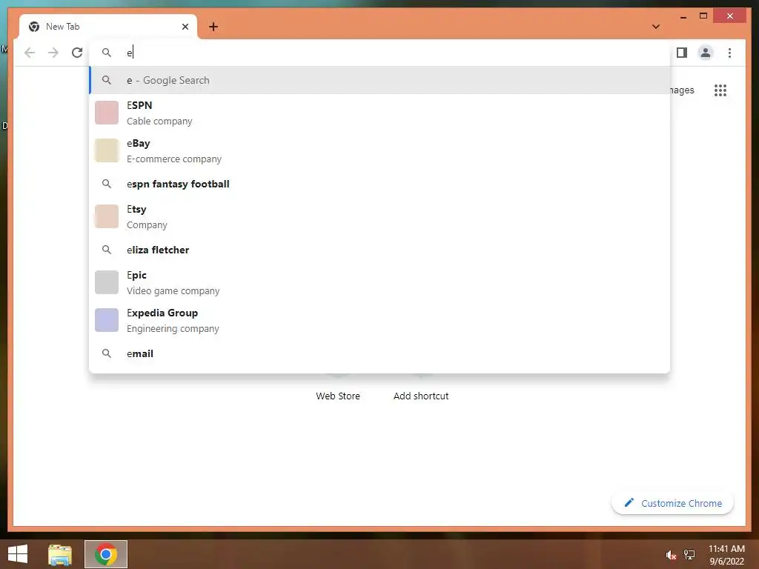Select the 'email' search suggestion
The height and width of the screenshot is (569, 759).
point(379,353)
